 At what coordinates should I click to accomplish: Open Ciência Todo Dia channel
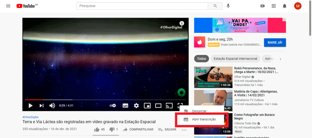pyautogui.click(x=246, y=123)
